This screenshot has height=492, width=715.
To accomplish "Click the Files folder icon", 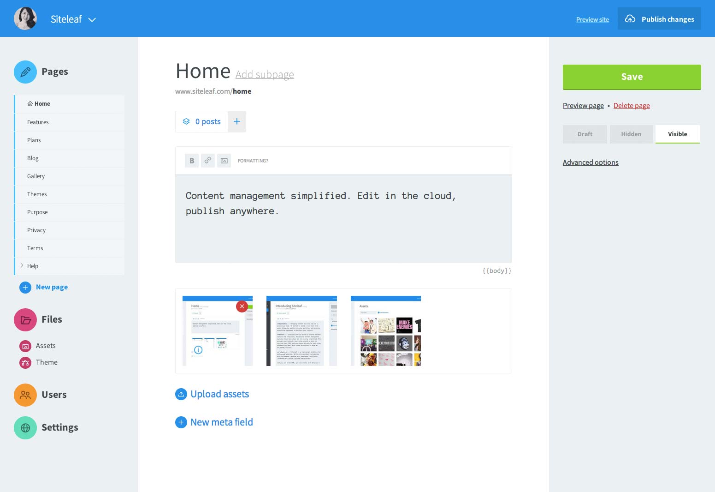I will coord(25,320).
